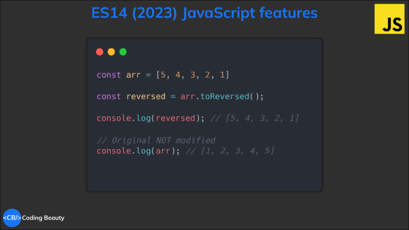The image size is (409, 230).
Task: Click the line 'const arr = [5, 4, 3, 2, 1]'
Action: 163,75
